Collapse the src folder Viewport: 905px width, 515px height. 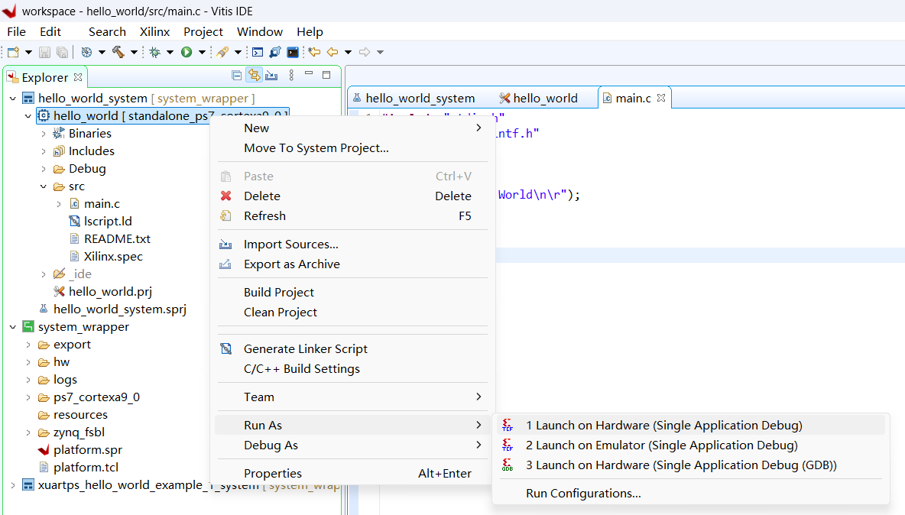coord(44,186)
